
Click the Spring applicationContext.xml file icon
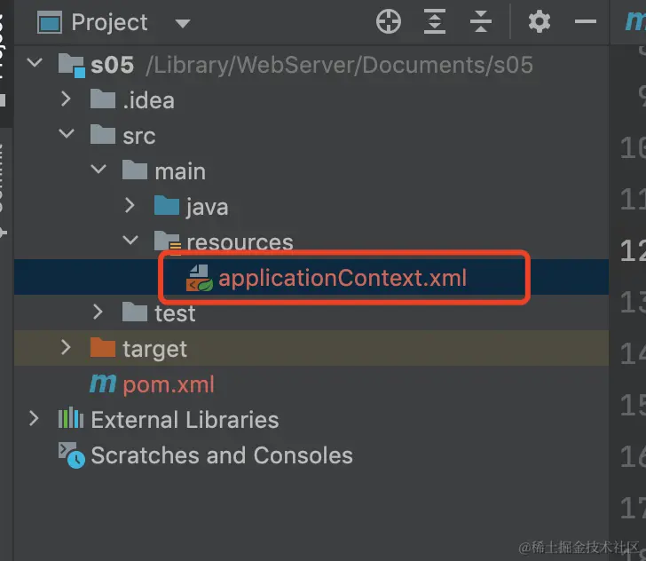point(199,279)
